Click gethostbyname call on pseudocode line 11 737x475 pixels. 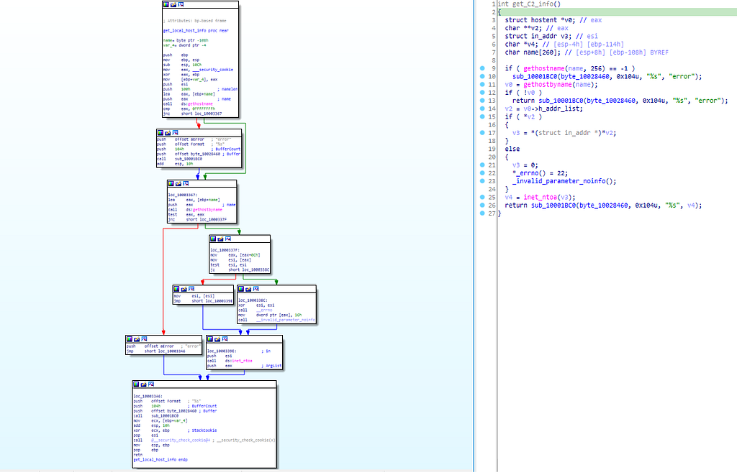click(x=548, y=85)
